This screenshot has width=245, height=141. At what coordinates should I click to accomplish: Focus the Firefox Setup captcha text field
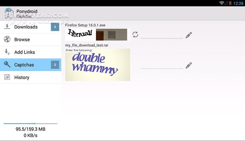point(162,35)
